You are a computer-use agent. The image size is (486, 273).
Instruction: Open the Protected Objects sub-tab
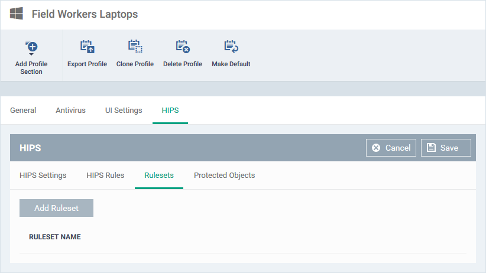coord(225,175)
